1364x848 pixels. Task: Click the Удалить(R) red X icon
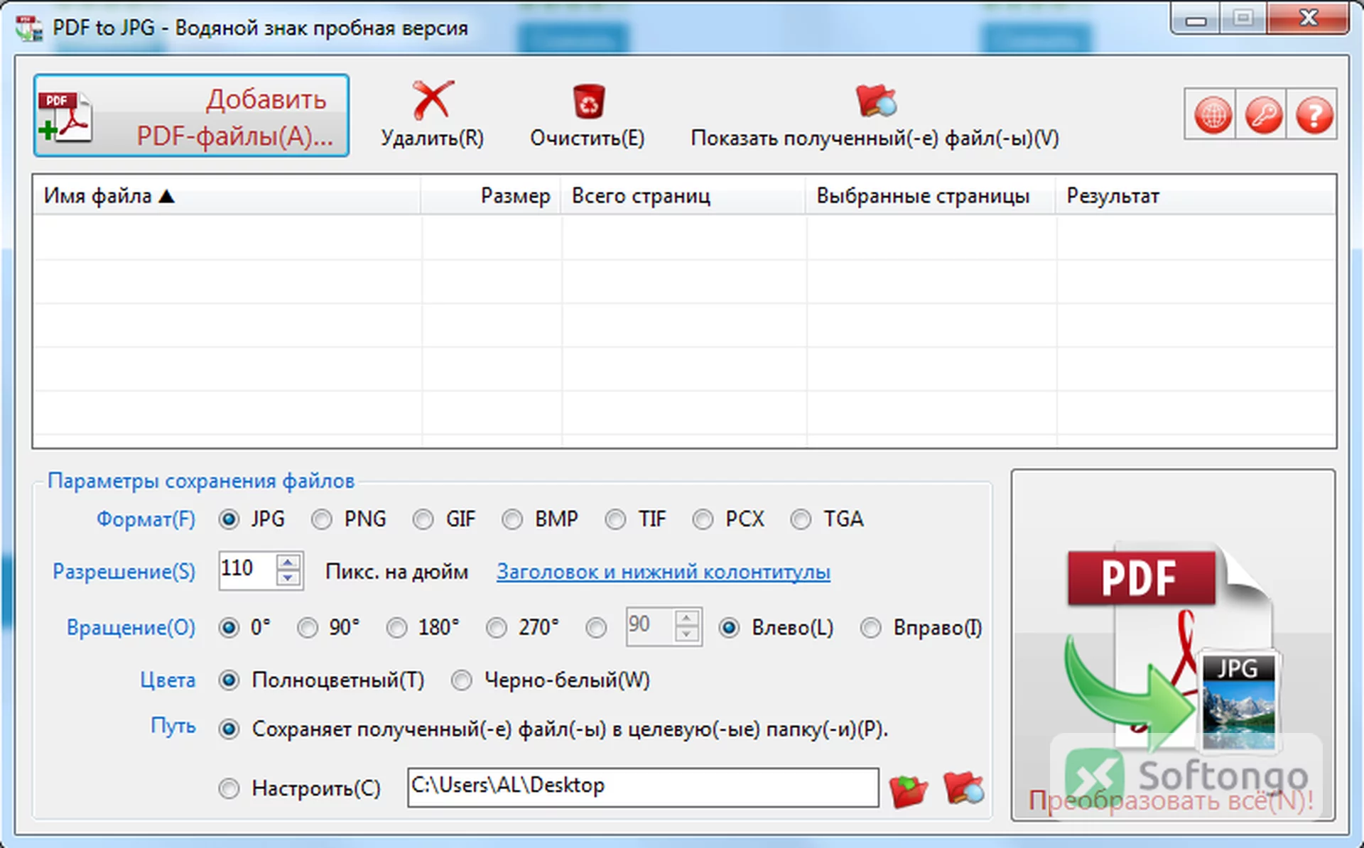coord(432,100)
